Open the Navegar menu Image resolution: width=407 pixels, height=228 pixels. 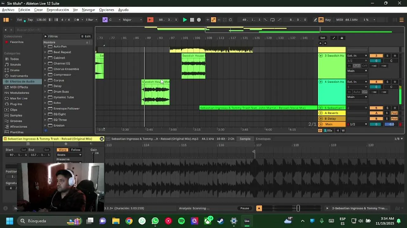click(88, 10)
